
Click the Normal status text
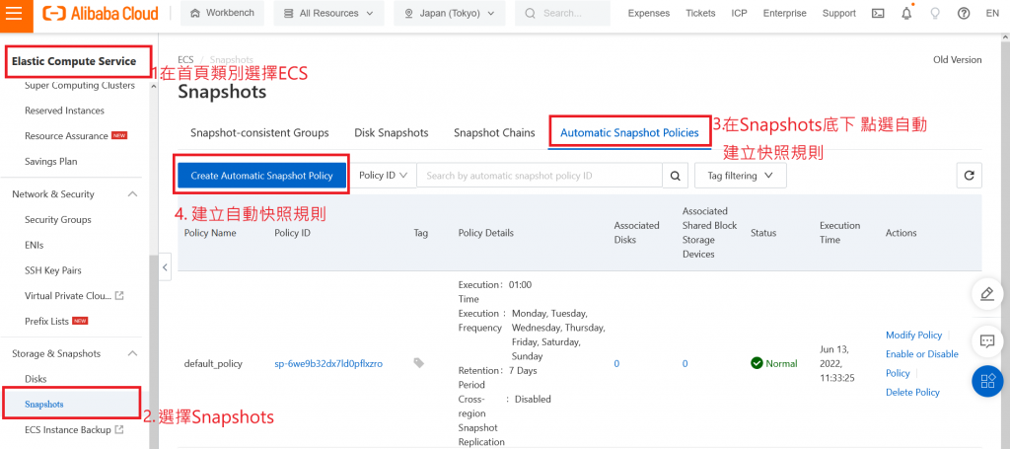(x=781, y=363)
